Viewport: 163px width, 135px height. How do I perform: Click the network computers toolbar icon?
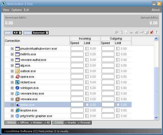[147, 32]
